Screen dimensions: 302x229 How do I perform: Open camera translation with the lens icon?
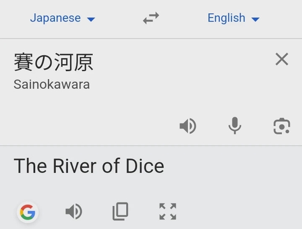click(x=281, y=126)
